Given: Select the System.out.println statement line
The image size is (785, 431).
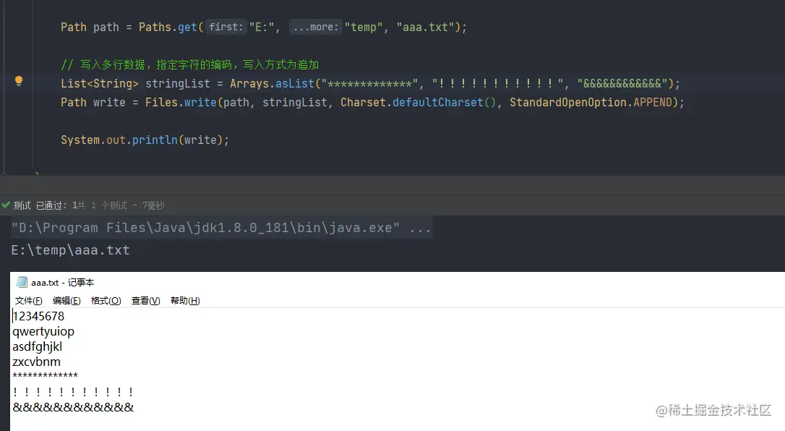Looking at the screenshot, I should pyautogui.click(x=145, y=140).
